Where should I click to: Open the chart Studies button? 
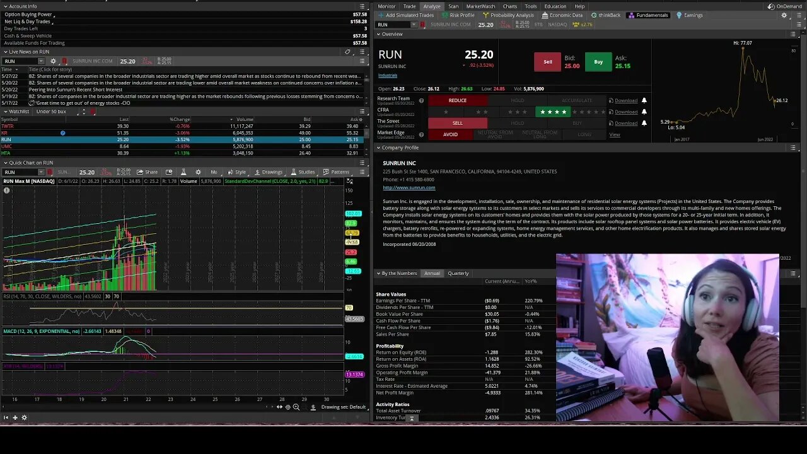point(303,172)
